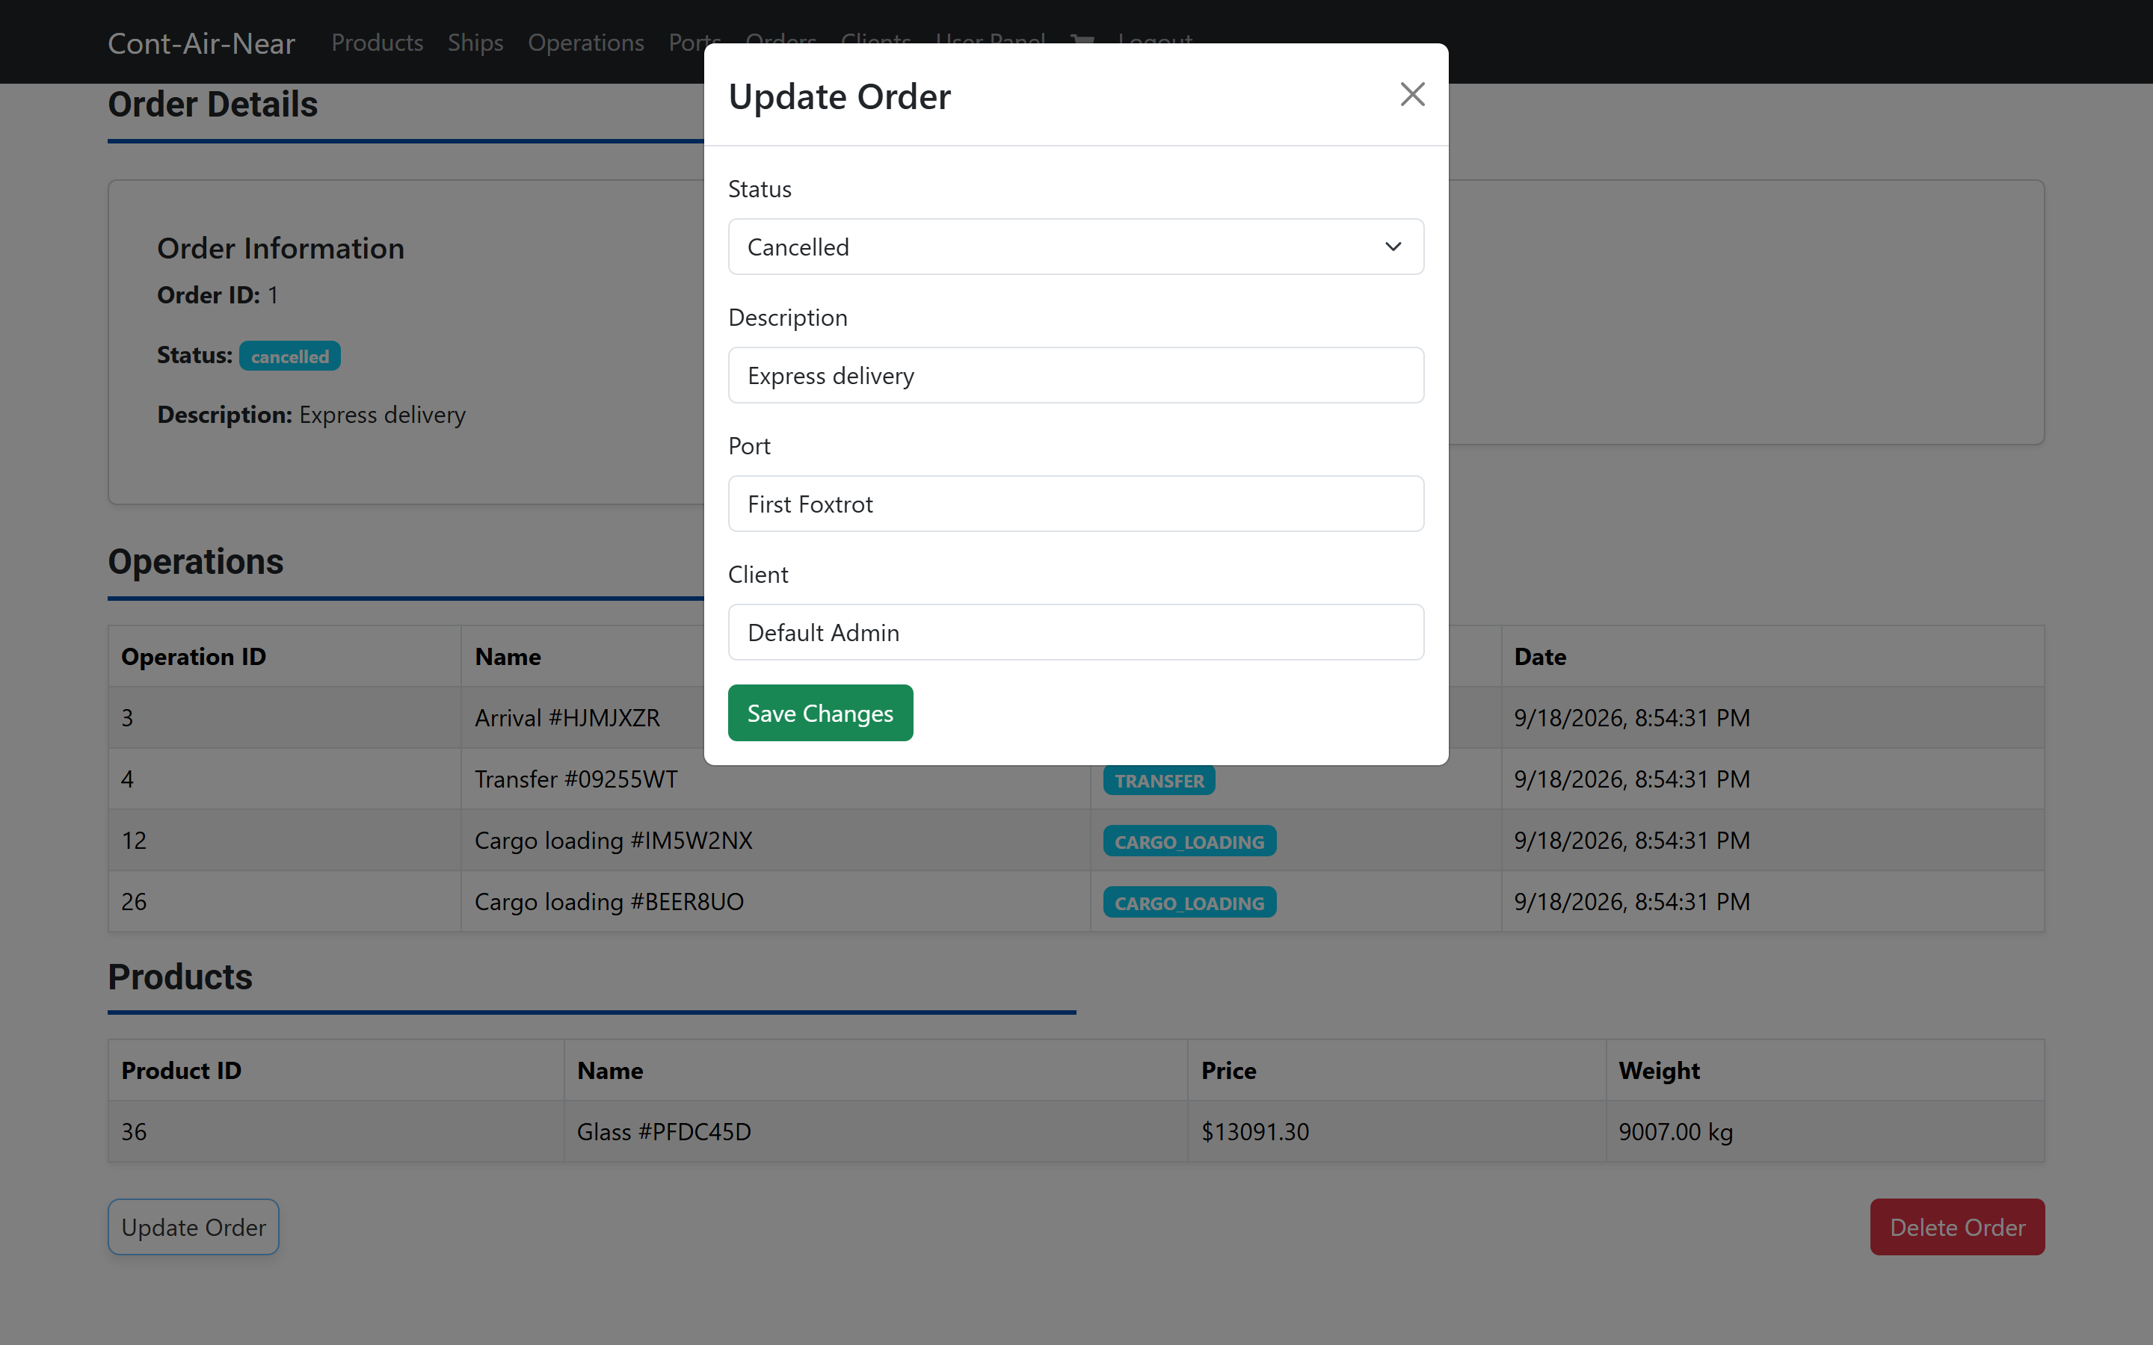
Task: Click operation ID 26 cell
Action: click(x=285, y=901)
